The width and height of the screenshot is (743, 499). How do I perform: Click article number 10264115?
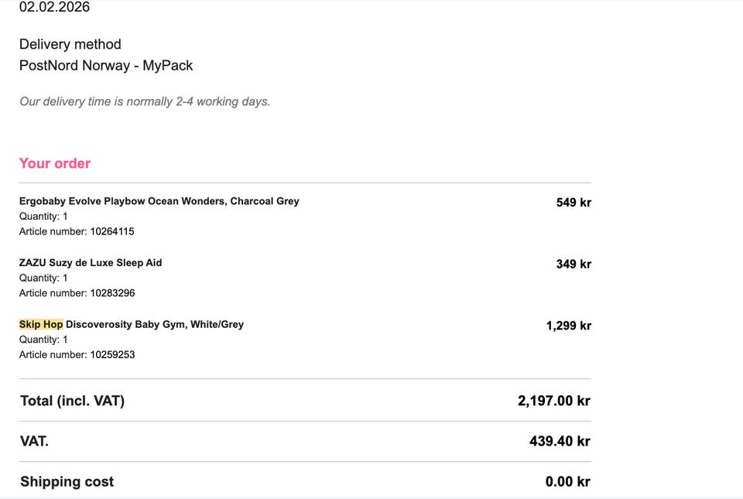[112, 231]
